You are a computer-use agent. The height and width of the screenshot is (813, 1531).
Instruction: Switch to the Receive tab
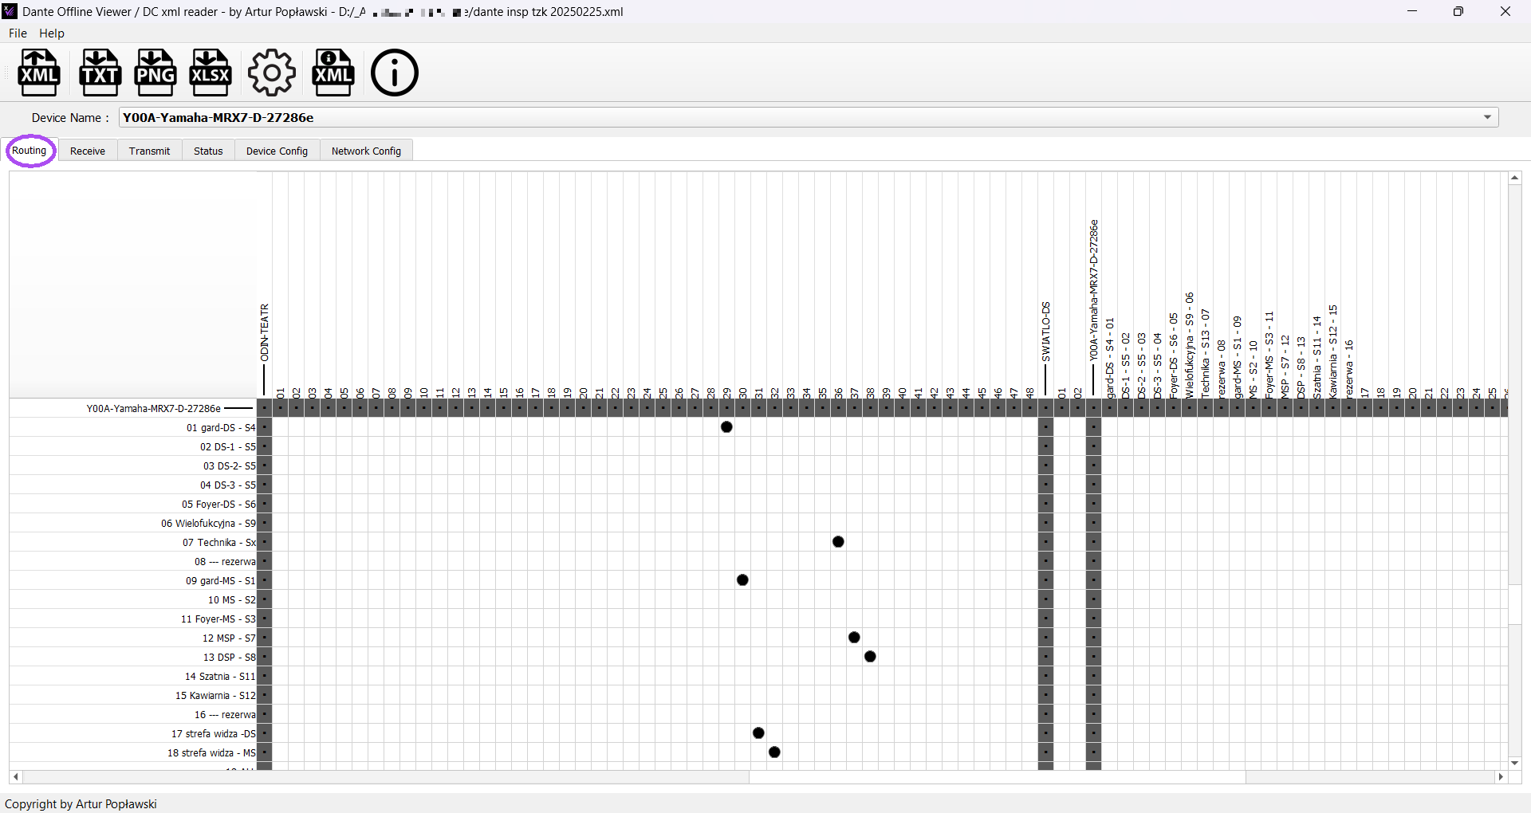point(88,151)
